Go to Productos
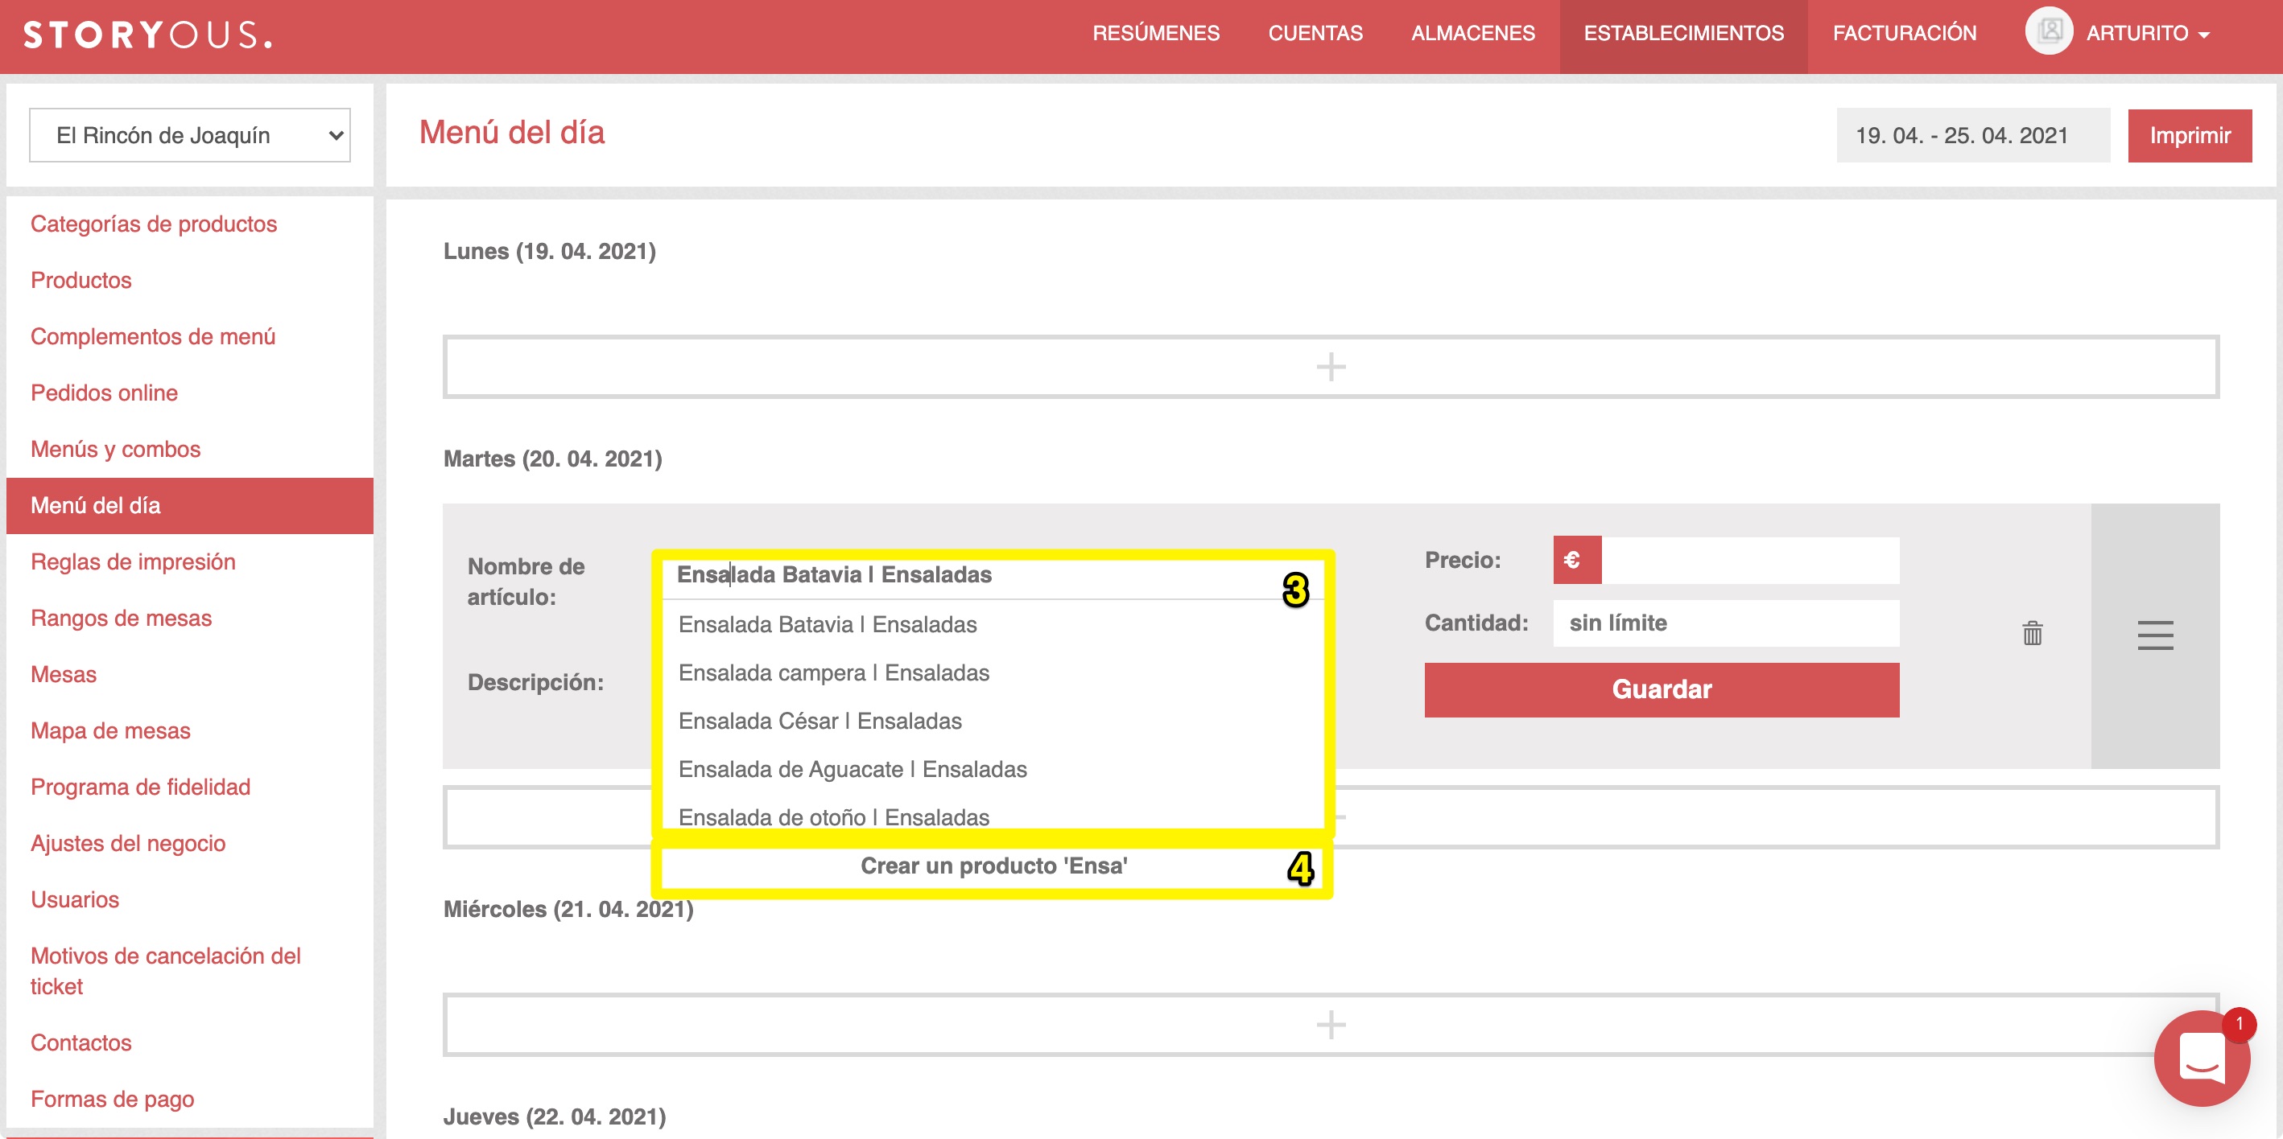 click(81, 280)
